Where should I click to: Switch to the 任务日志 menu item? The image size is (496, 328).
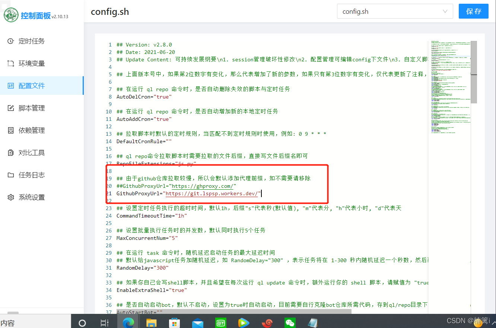pyautogui.click(x=32, y=175)
